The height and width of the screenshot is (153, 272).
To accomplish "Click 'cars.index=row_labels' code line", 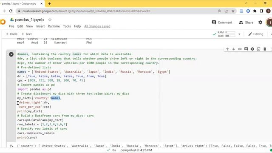I will click(x=36, y=133).
